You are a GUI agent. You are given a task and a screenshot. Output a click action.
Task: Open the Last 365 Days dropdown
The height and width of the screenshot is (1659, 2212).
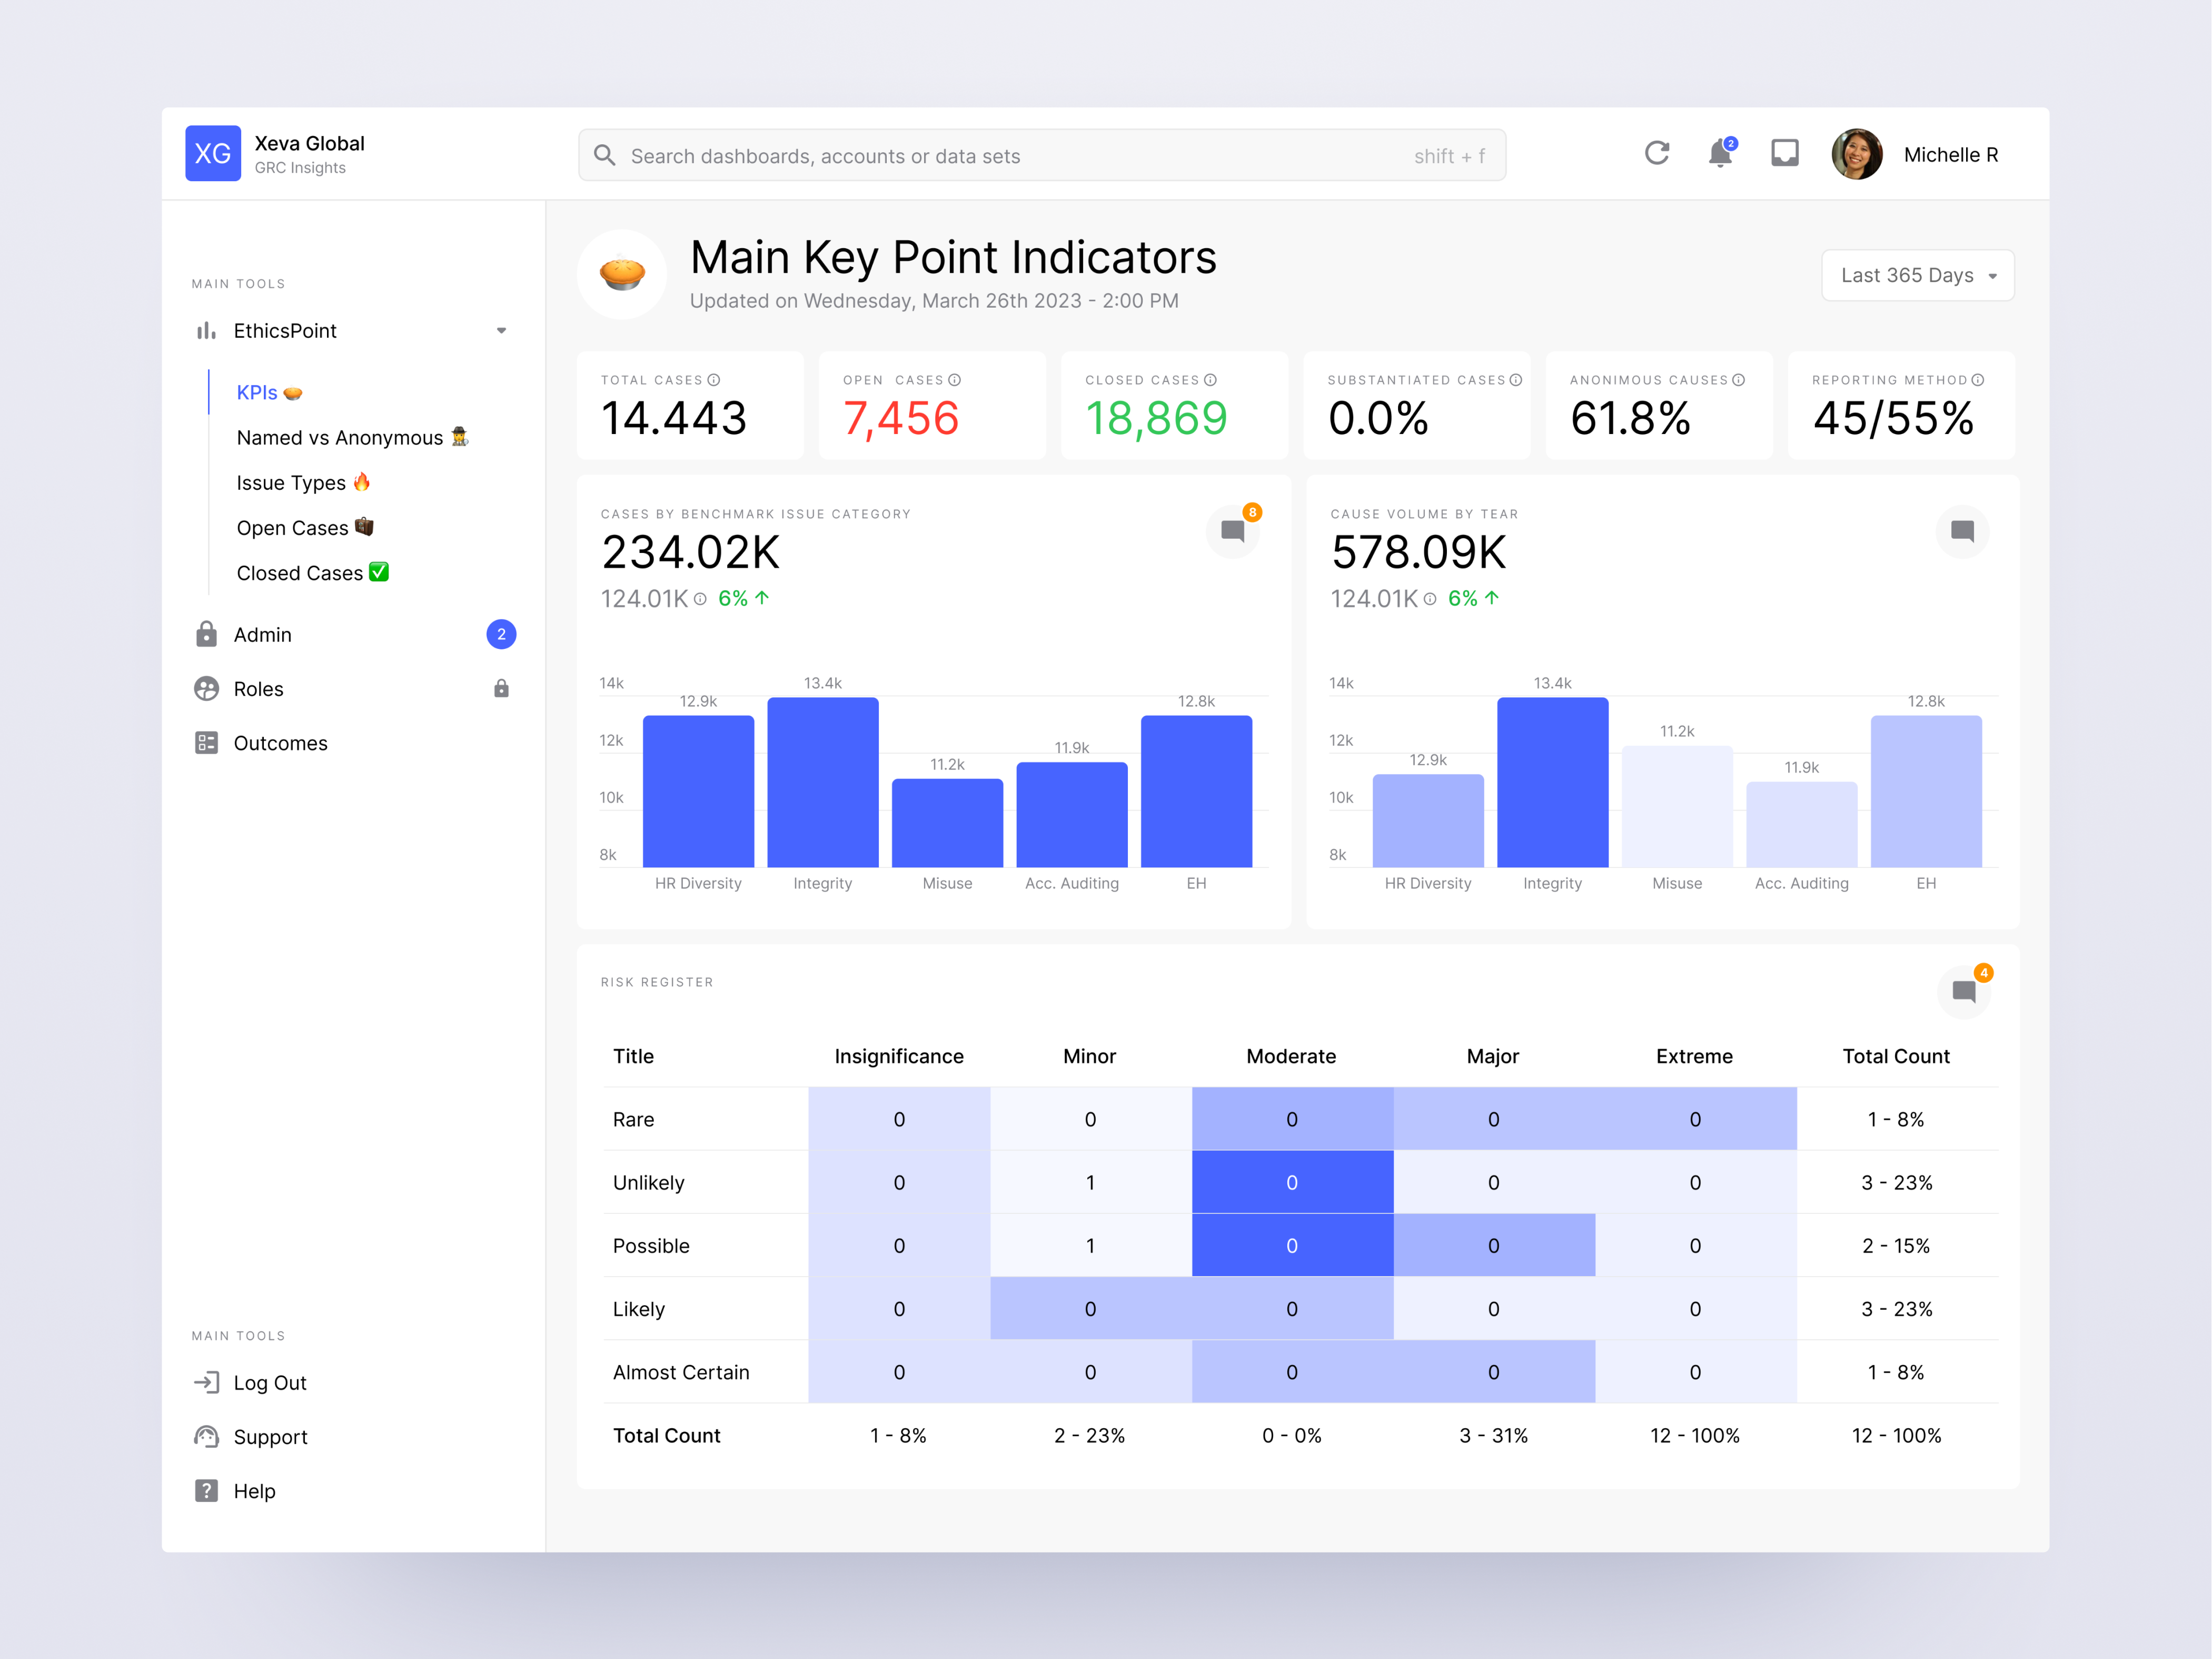(x=1918, y=275)
